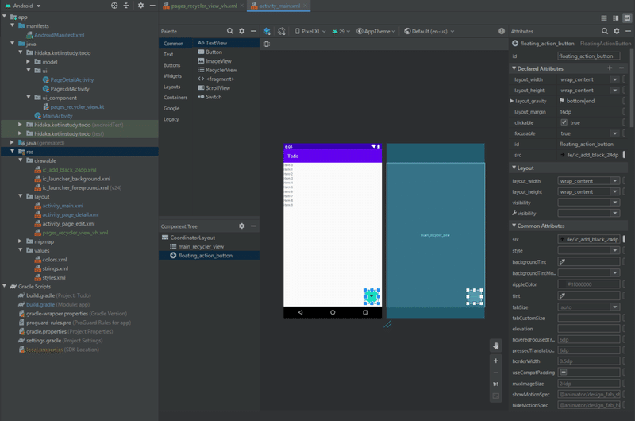
Task: Select the Text palette category
Action: click(168, 54)
